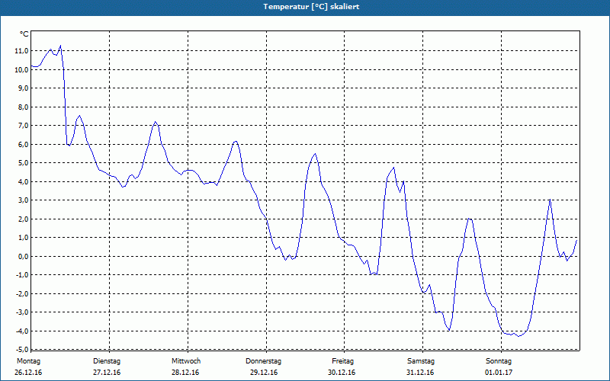Click the 27.12.16 date label
610x381 pixels.
[107, 373]
